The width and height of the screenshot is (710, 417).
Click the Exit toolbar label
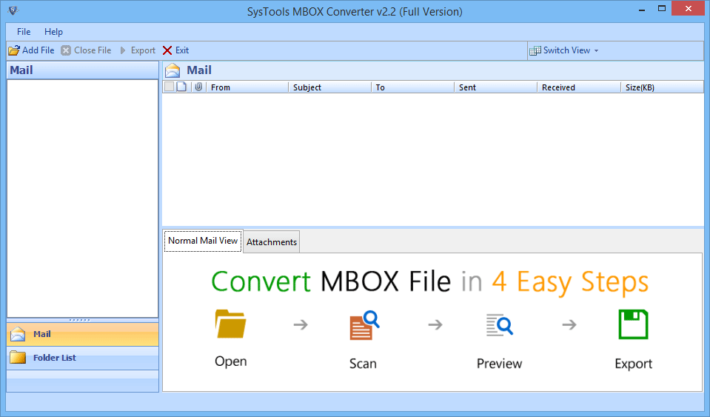(x=182, y=50)
